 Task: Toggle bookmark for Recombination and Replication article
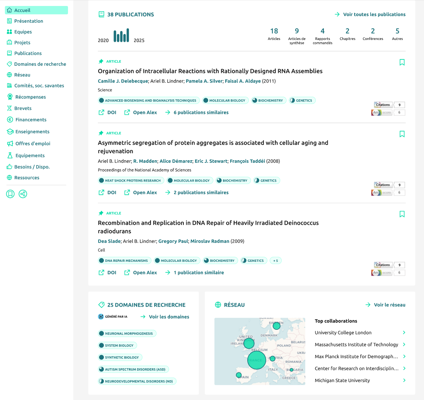point(402,214)
